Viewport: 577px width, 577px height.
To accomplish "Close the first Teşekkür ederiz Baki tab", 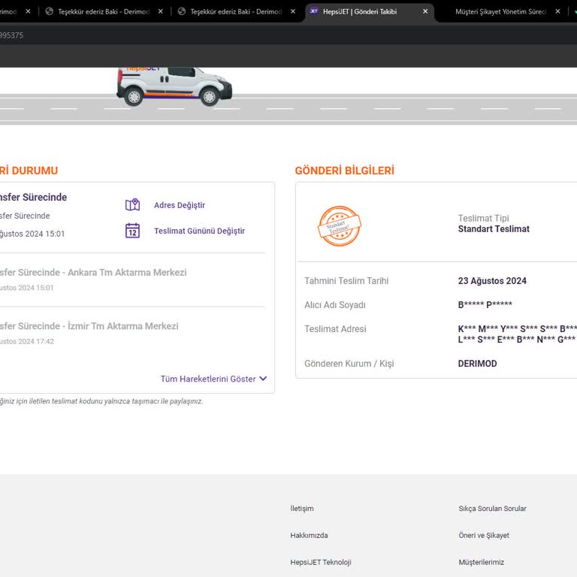I will click(161, 11).
